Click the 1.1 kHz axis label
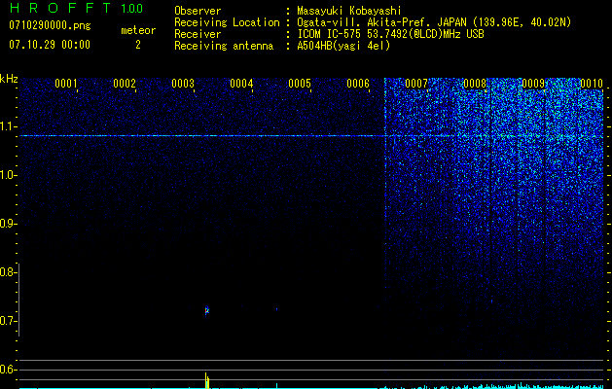This screenshot has height=389, width=612. tap(7, 126)
